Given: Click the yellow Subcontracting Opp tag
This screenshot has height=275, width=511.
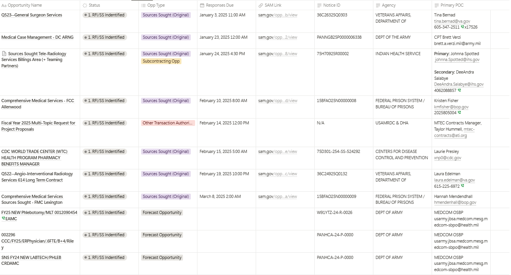Looking at the screenshot, I should click(161, 61).
